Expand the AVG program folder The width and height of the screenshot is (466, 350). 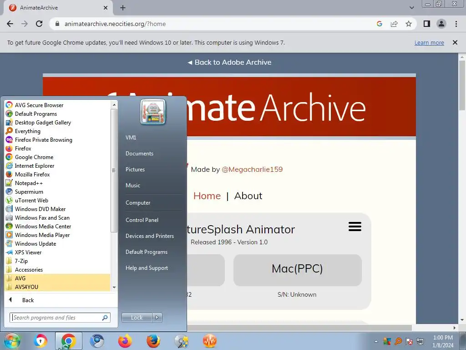point(58,278)
